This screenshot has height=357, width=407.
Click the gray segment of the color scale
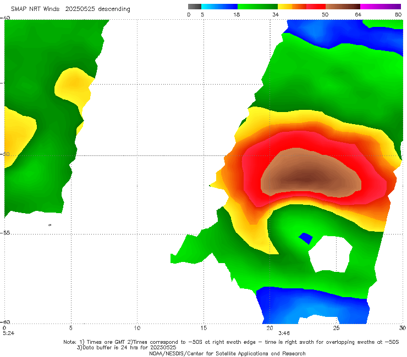[x=194, y=7]
